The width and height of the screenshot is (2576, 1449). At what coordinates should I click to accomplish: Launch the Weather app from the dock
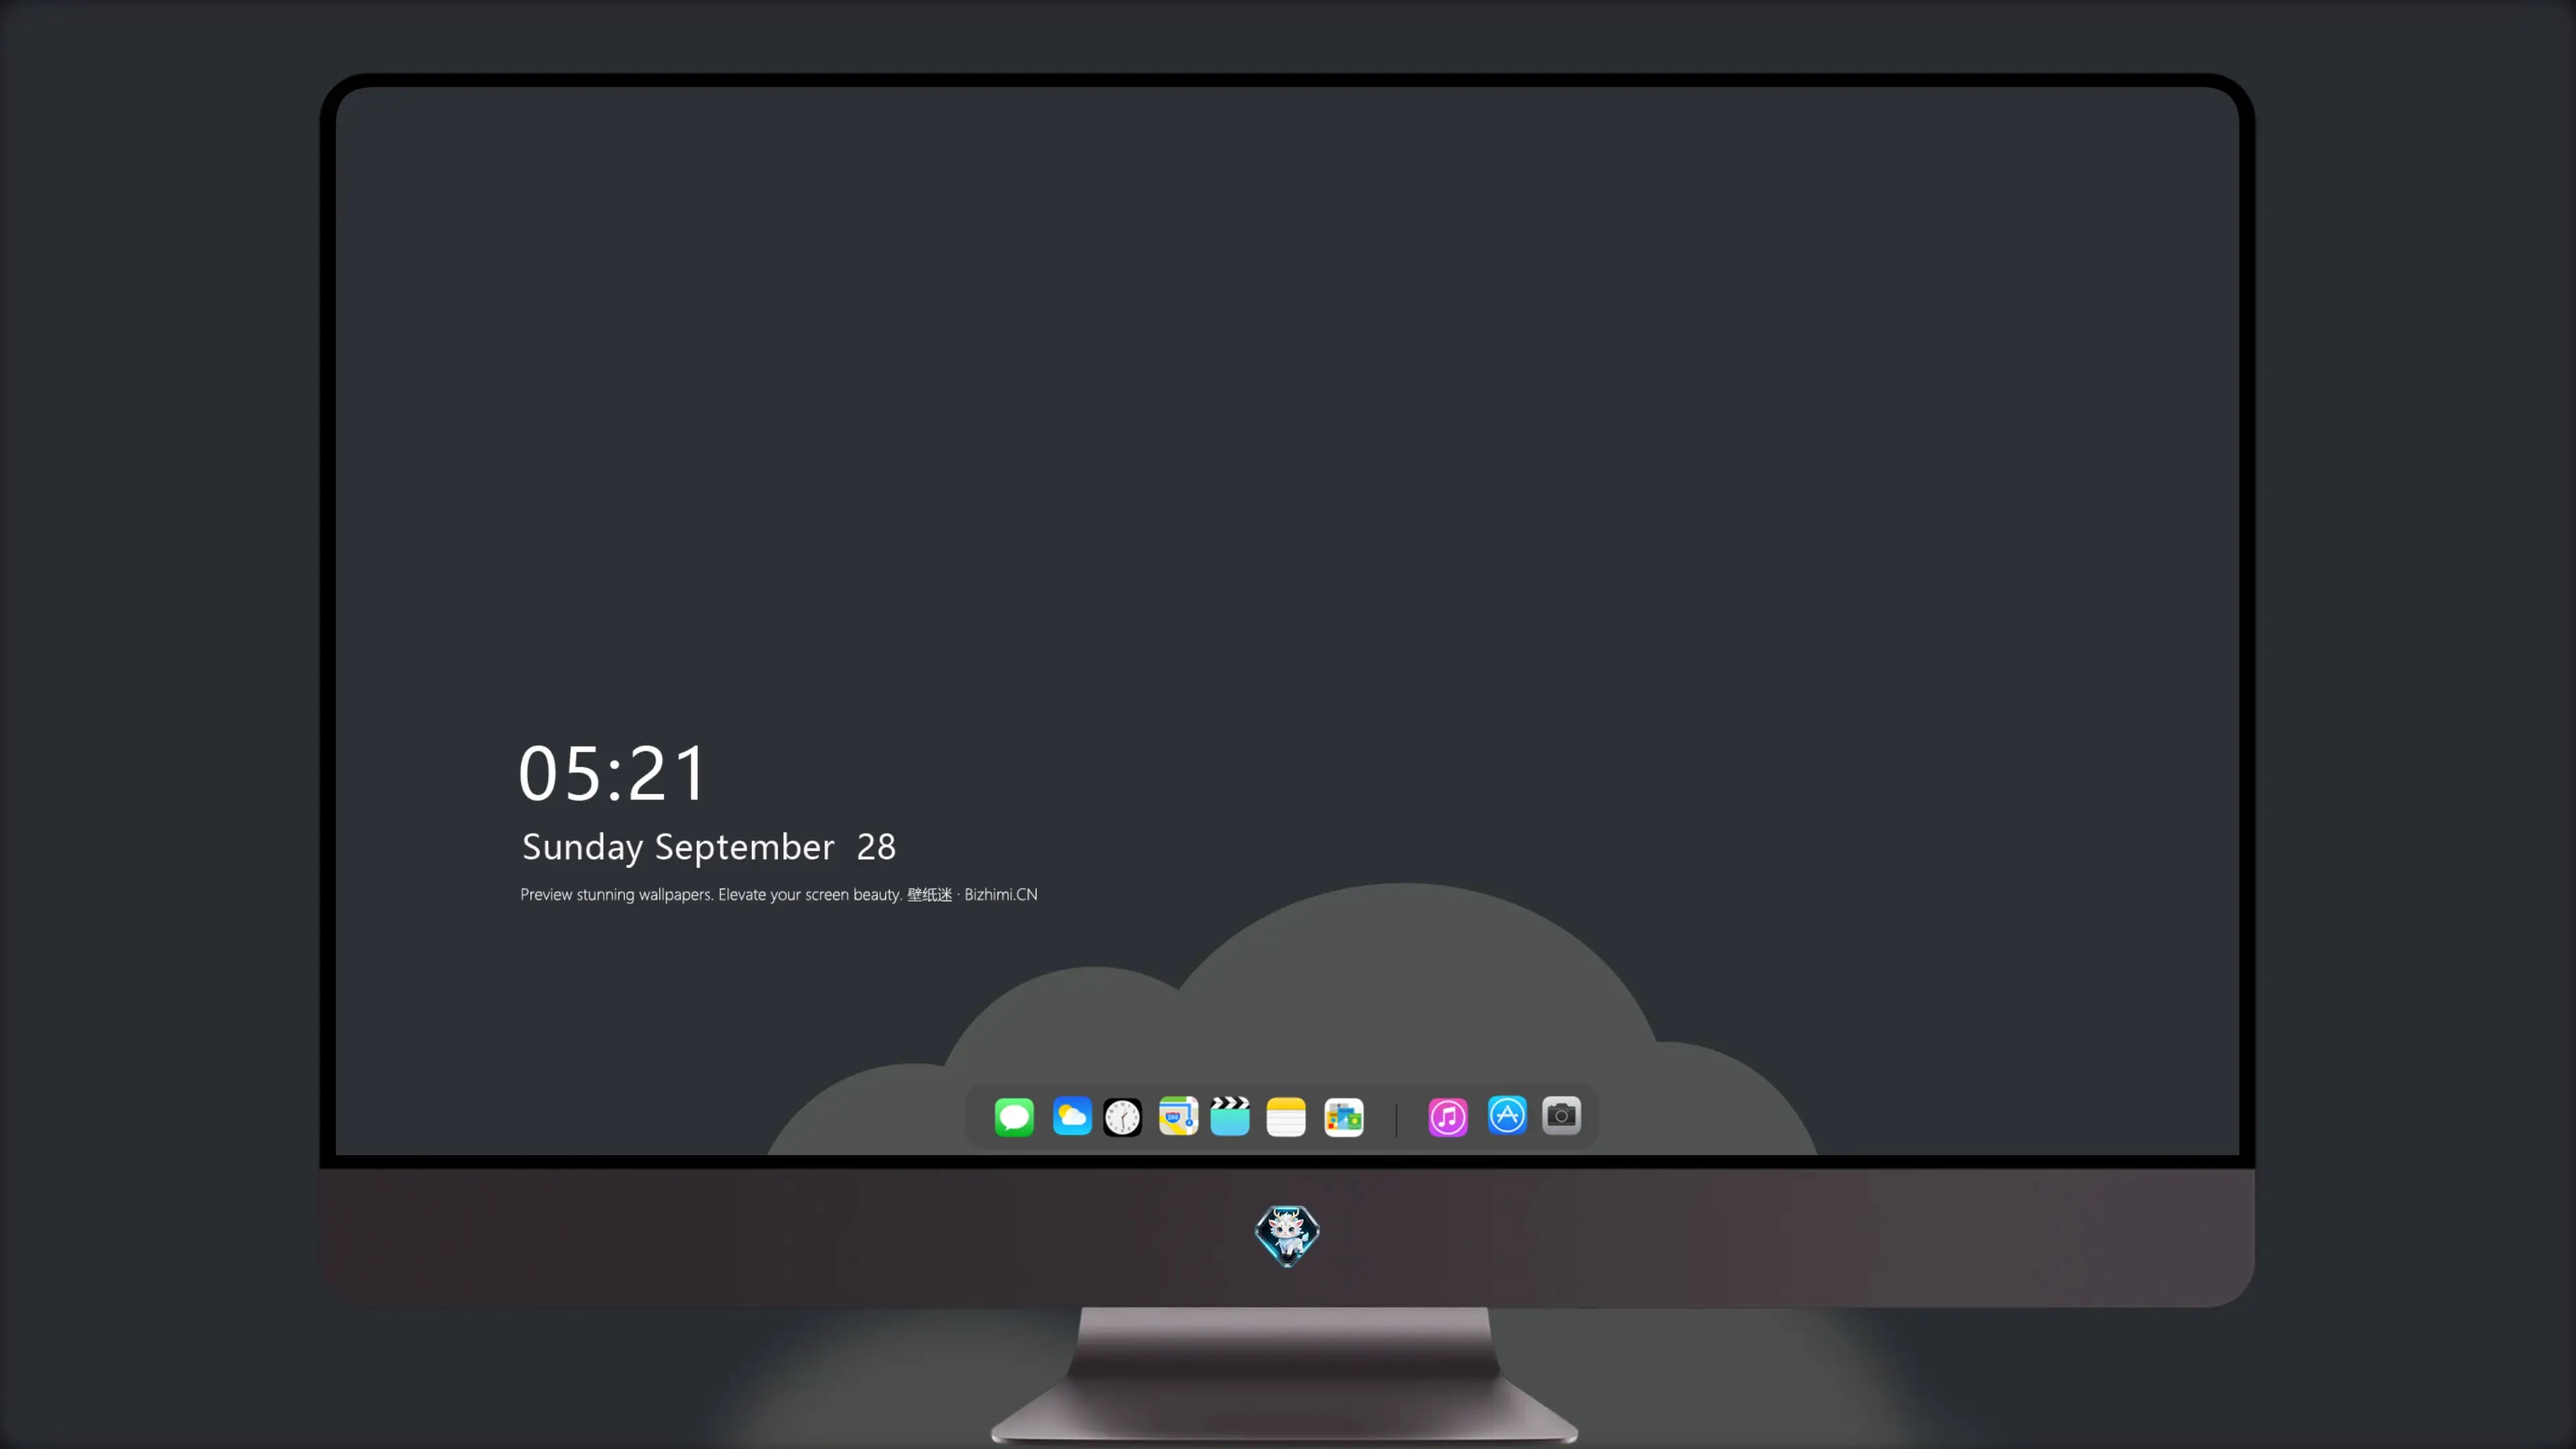click(1072, 1116)
